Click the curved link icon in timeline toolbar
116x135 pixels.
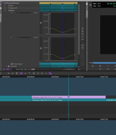[x=46, y=73]
